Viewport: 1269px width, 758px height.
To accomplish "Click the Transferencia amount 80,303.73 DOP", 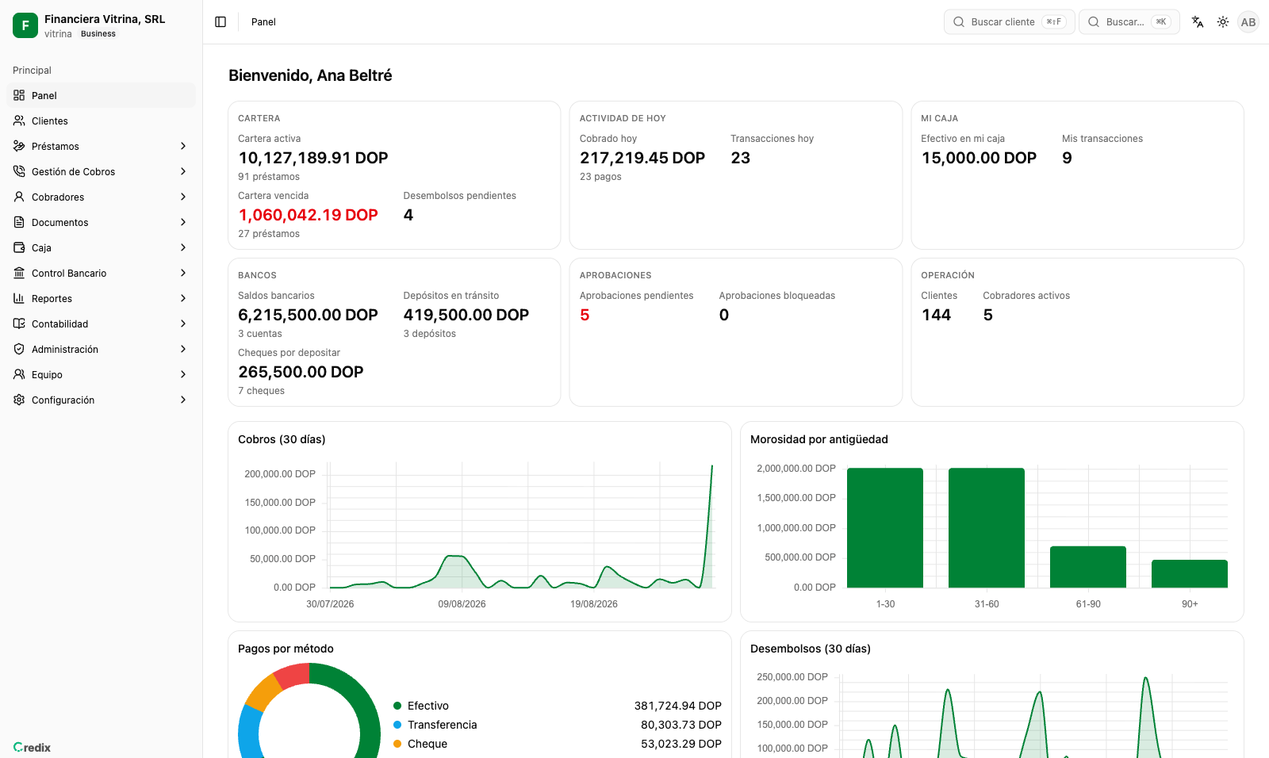I will pos(681,725).
